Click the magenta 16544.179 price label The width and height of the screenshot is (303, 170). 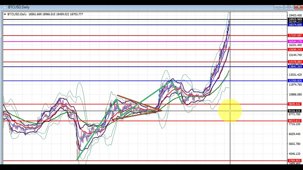point(295,42)
